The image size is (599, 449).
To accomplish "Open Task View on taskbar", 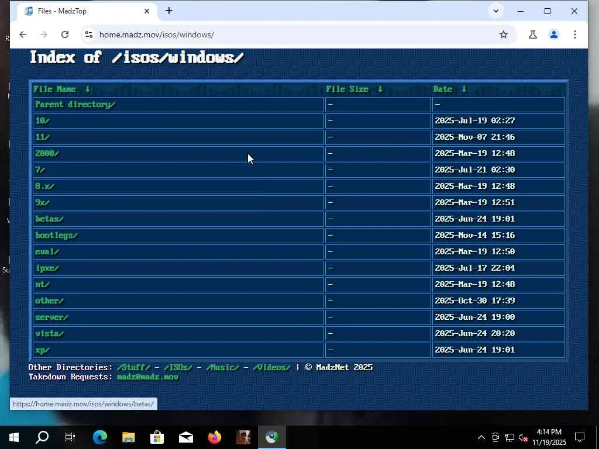I will 70,437.
